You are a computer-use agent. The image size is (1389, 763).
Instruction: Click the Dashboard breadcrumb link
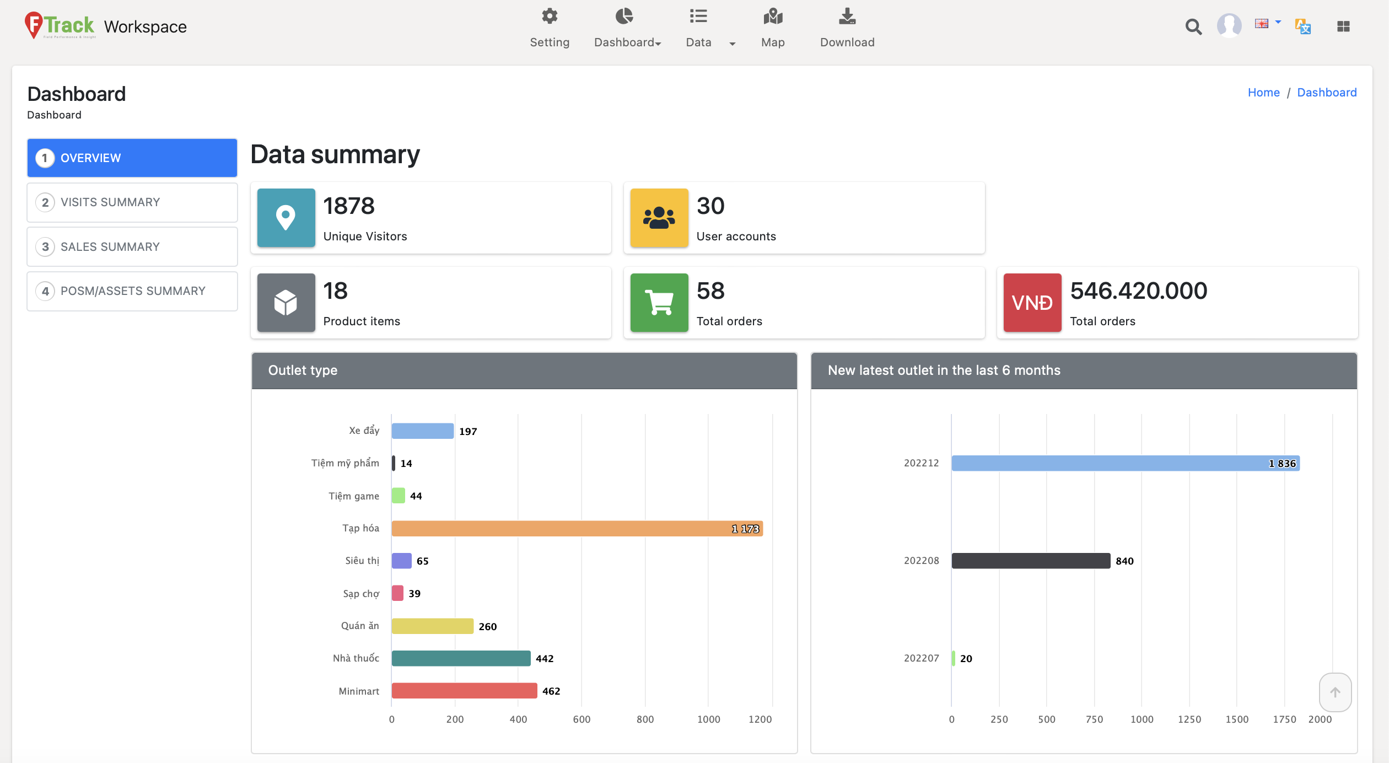pos(1326,93)
